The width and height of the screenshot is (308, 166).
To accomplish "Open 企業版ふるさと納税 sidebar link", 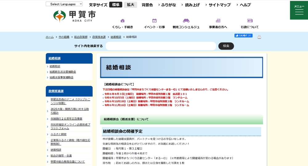I will [x=70, y=142].
